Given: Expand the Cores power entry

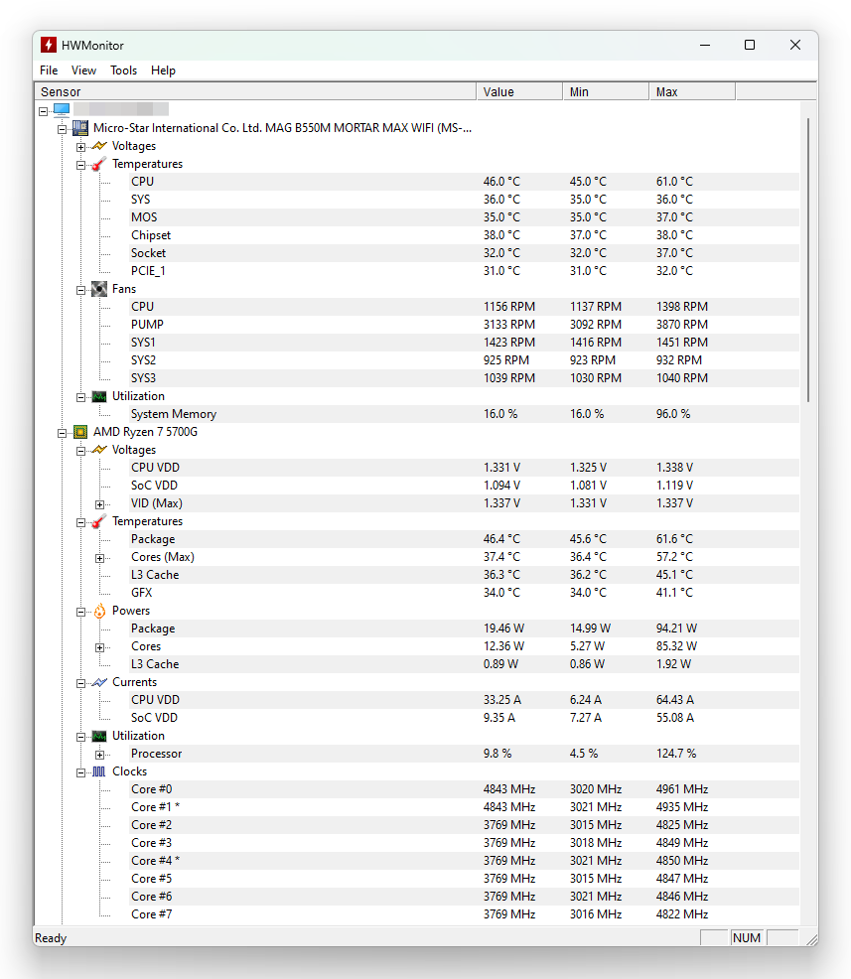Looking at the screenshot, I should 100,647.
